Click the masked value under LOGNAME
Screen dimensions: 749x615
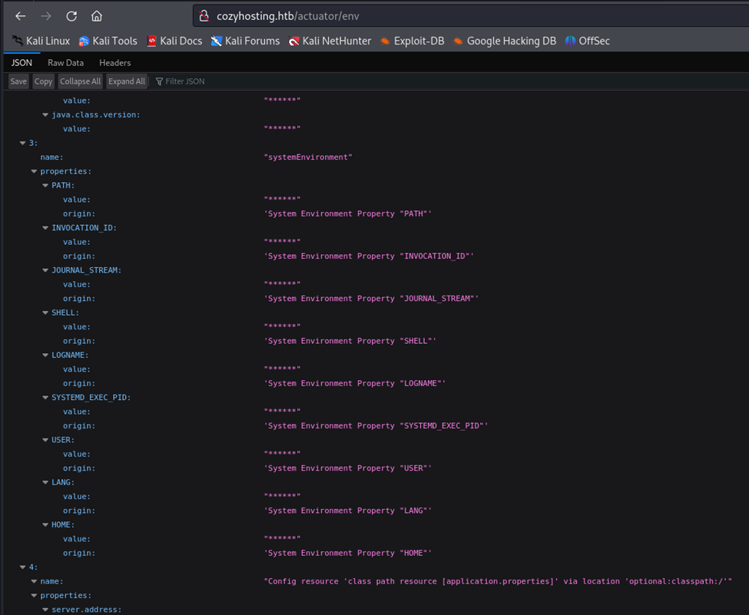(x=282, y=369)
